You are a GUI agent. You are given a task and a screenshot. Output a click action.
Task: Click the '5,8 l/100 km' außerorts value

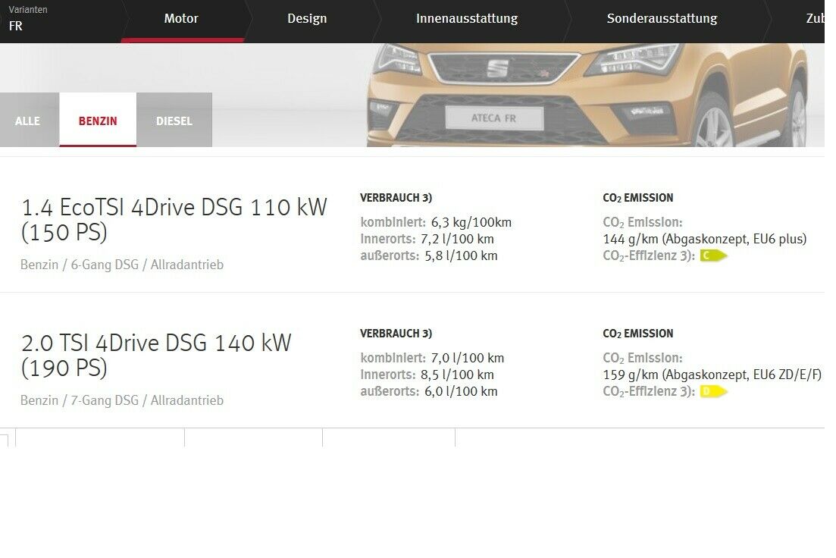[461, 255]
